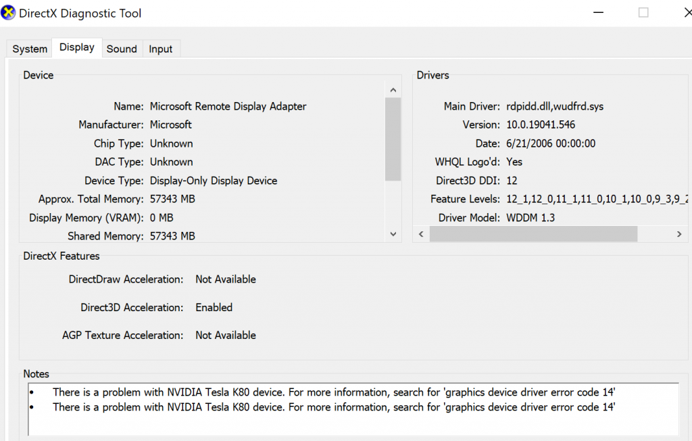Click the DirectX Diagnostic Tool title icon
Screen dimensions: 692x441
[8, 13]
